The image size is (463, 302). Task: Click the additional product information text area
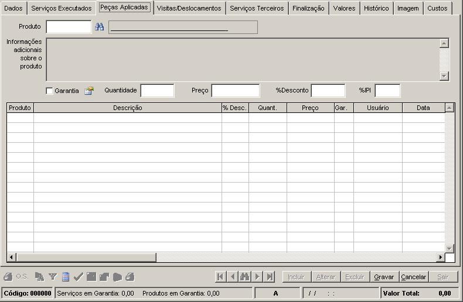pos(243,59)
